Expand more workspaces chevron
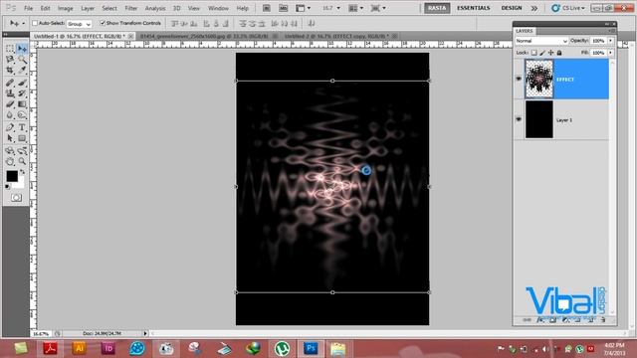The width and height of the screenshot is (637, 358). pyautogui.click(x=534, y=8)
